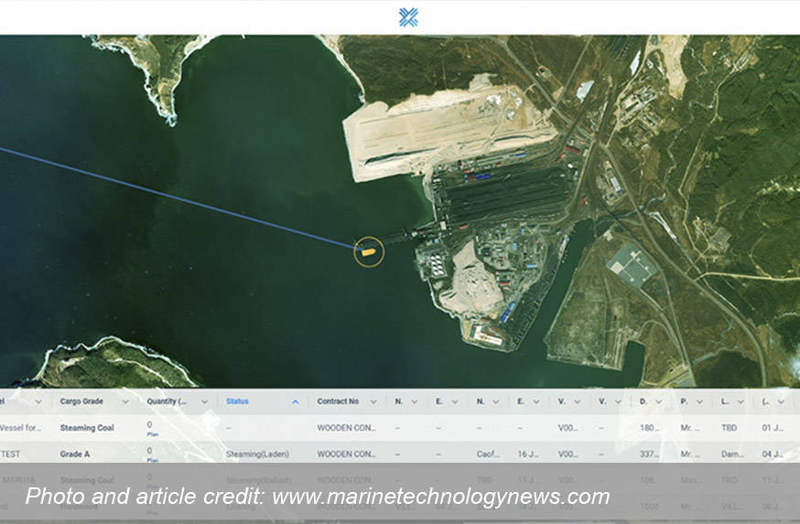Click the chevron on the last table column

point(779,401)
